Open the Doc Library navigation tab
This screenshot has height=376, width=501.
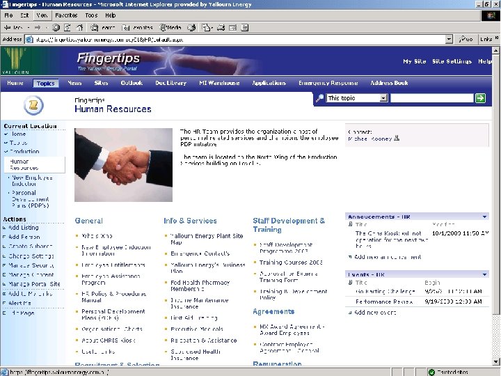coord(171,83)
